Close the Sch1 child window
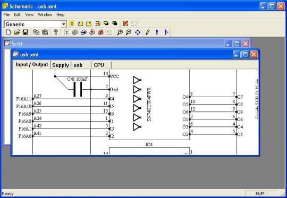Image resolution: width=287 pixels, height=198 pixels. coord(246,44)
